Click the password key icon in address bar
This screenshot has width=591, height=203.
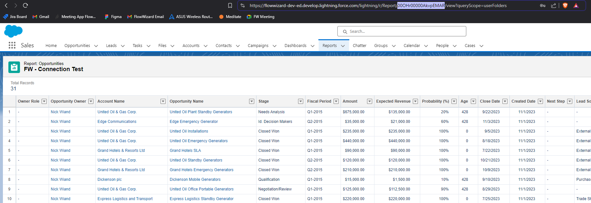click(543, 5)
